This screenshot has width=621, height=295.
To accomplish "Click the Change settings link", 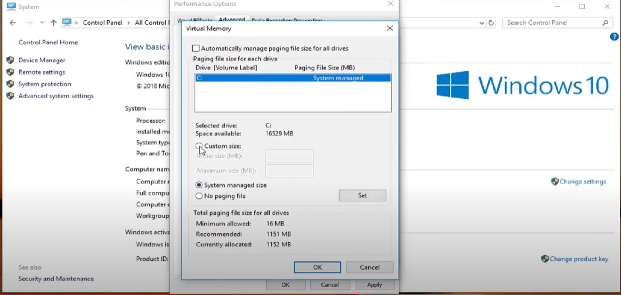I will pyautogui.click(x=582, y=182).
